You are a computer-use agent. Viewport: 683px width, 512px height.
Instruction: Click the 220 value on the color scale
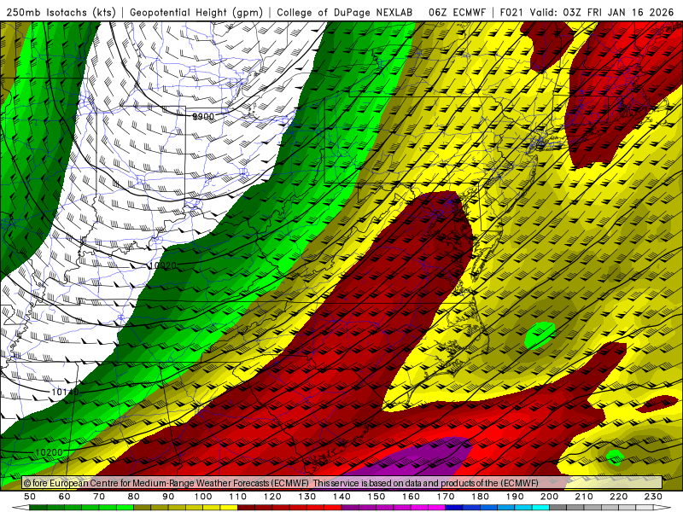point(619,497)
